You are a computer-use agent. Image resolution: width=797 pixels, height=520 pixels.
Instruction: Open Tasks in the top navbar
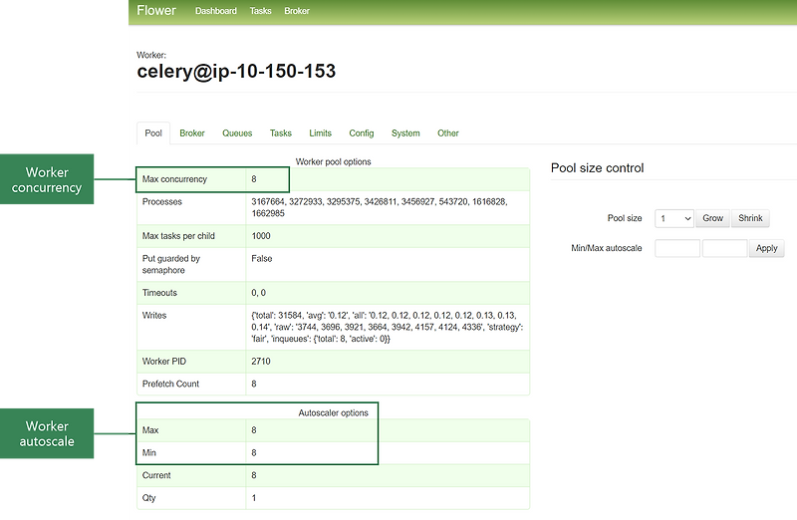tap(260, 11)
